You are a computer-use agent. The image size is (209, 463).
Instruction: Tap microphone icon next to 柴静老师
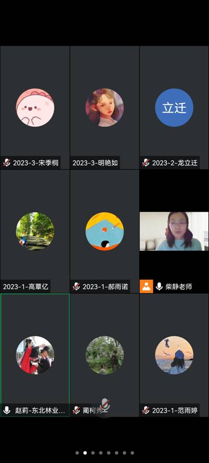[x=159, y=286]
